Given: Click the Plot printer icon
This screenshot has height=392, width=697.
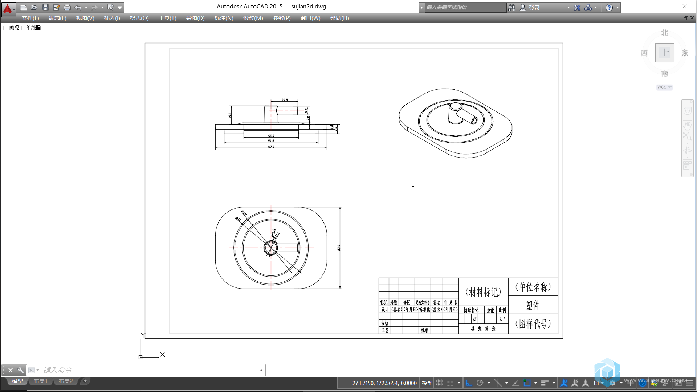Looking at the screenshot, I should 67,7.
